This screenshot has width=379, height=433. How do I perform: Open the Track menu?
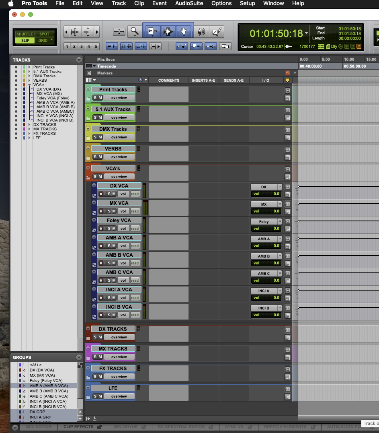coord(119,3)
